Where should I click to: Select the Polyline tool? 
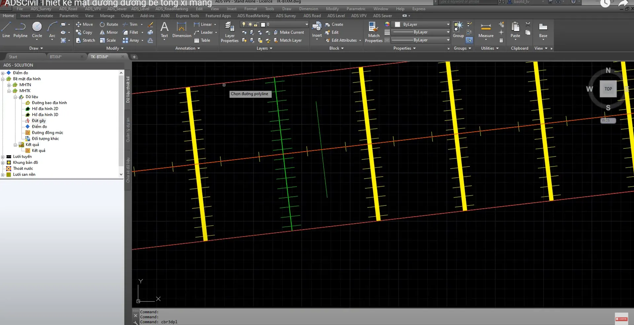pyautogui.click(x=20, y=30)
